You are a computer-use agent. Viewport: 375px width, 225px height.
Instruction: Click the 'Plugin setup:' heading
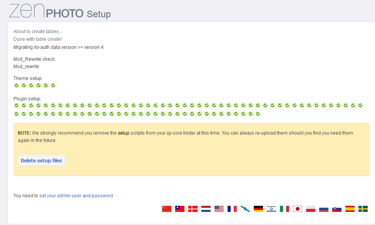tap(27, 98)
